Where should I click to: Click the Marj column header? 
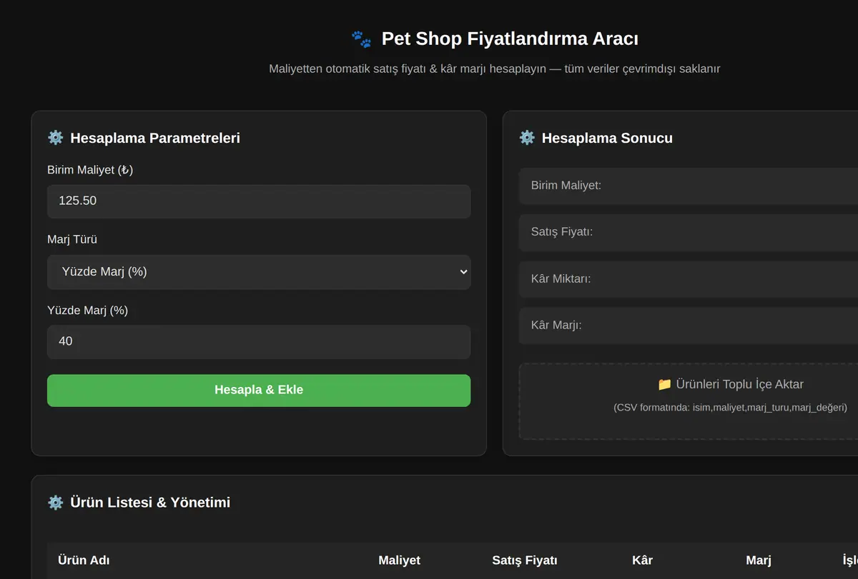click(759, 560)
